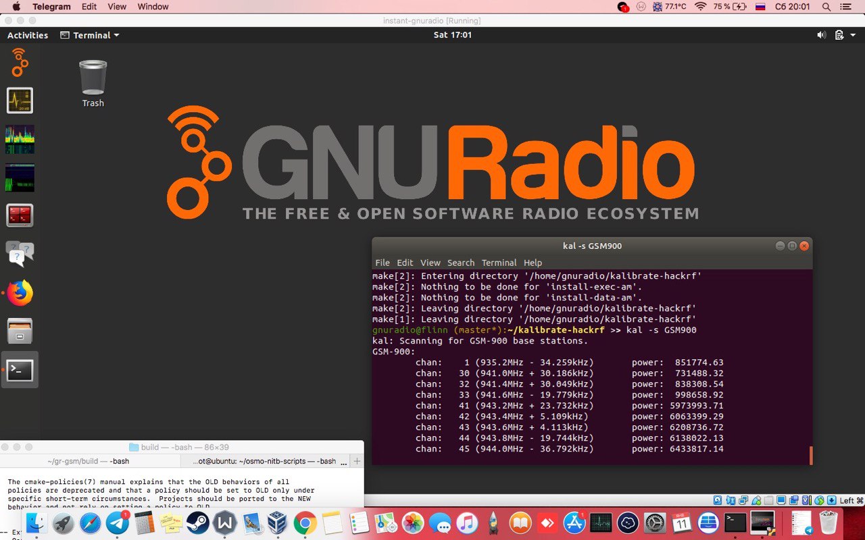Open the Search menu in kal terminal
The width and height of the screenshot is (865, 540).
point(461,263)
